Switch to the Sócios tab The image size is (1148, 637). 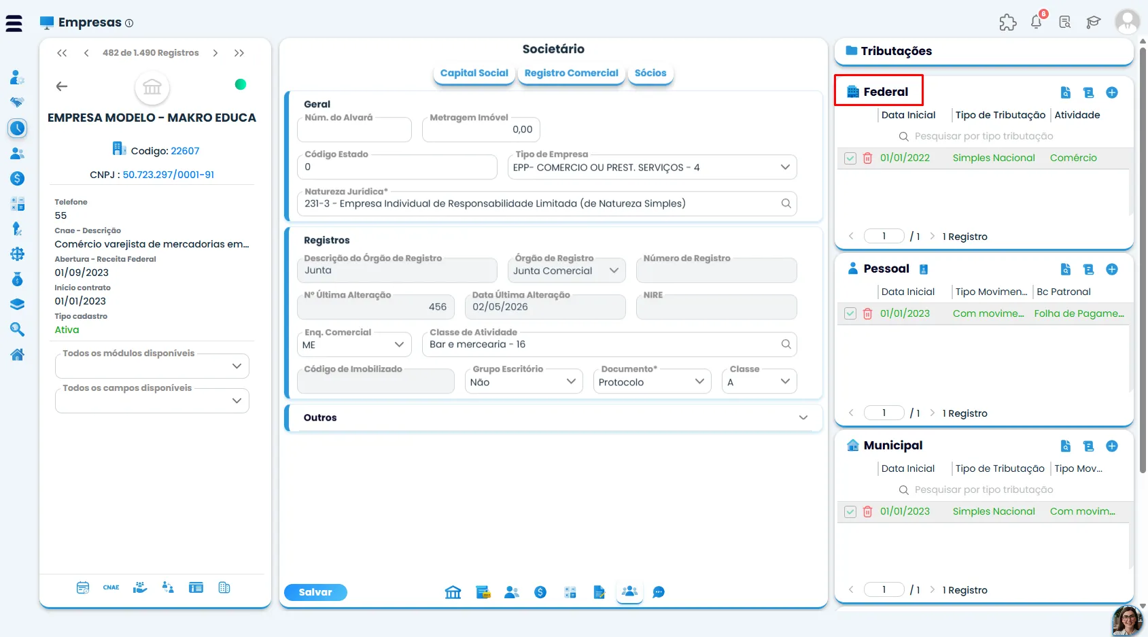click(650, 73)
